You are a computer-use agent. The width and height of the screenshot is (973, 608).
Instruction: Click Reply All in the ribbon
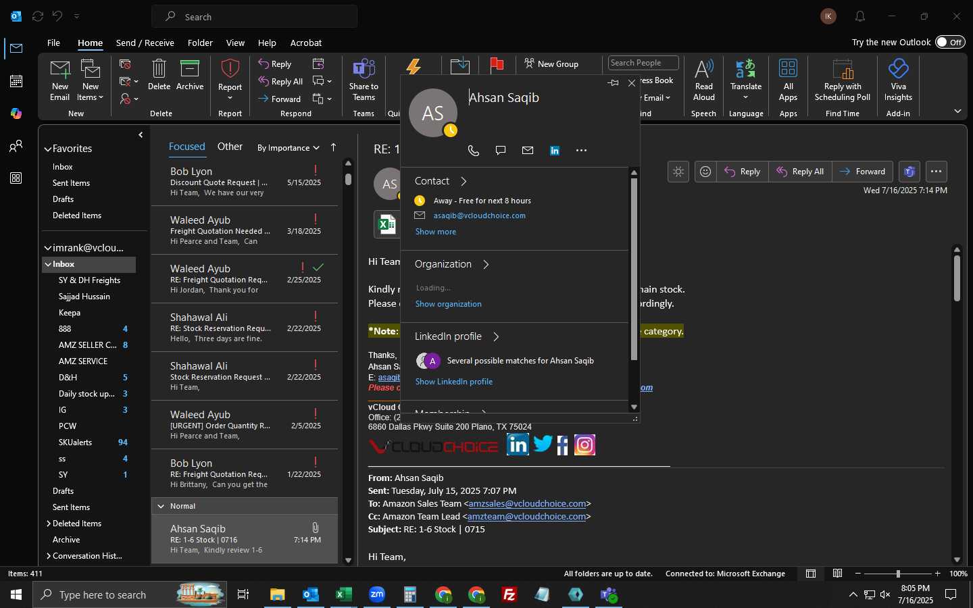(280, 81)
